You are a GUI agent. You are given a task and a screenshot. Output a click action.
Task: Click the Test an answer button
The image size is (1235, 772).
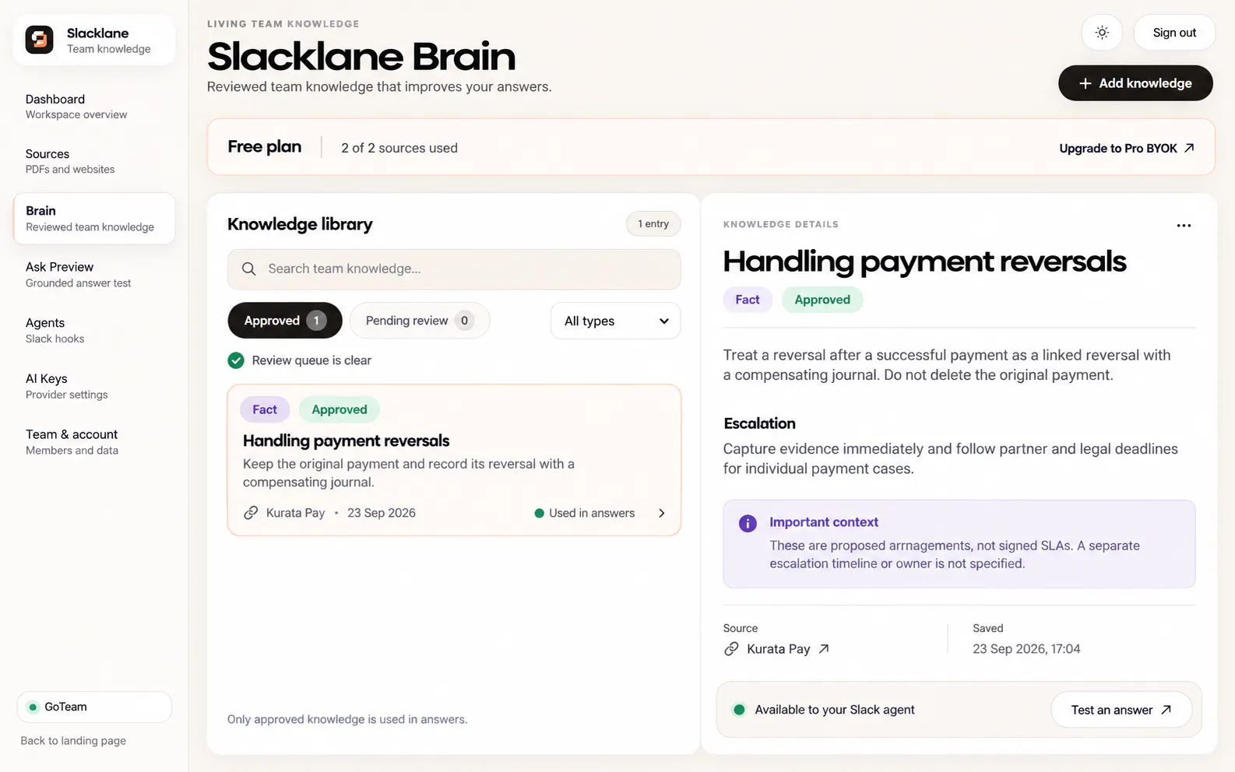click(x=1121, y=710)
